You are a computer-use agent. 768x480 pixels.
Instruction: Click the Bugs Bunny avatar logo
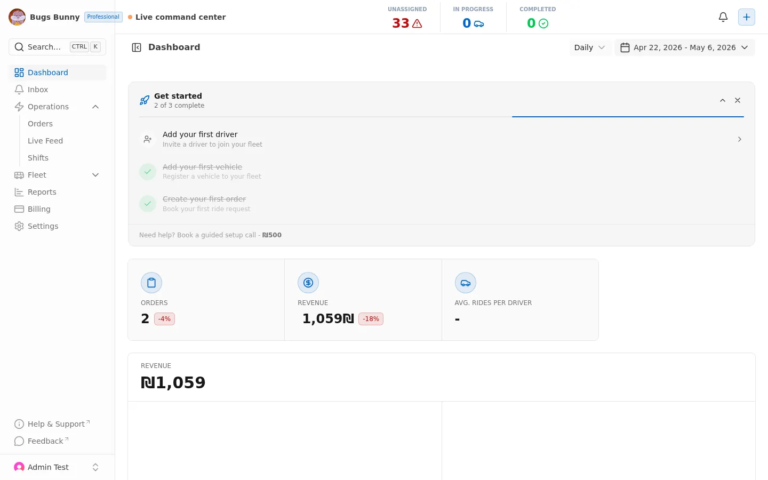17,17
